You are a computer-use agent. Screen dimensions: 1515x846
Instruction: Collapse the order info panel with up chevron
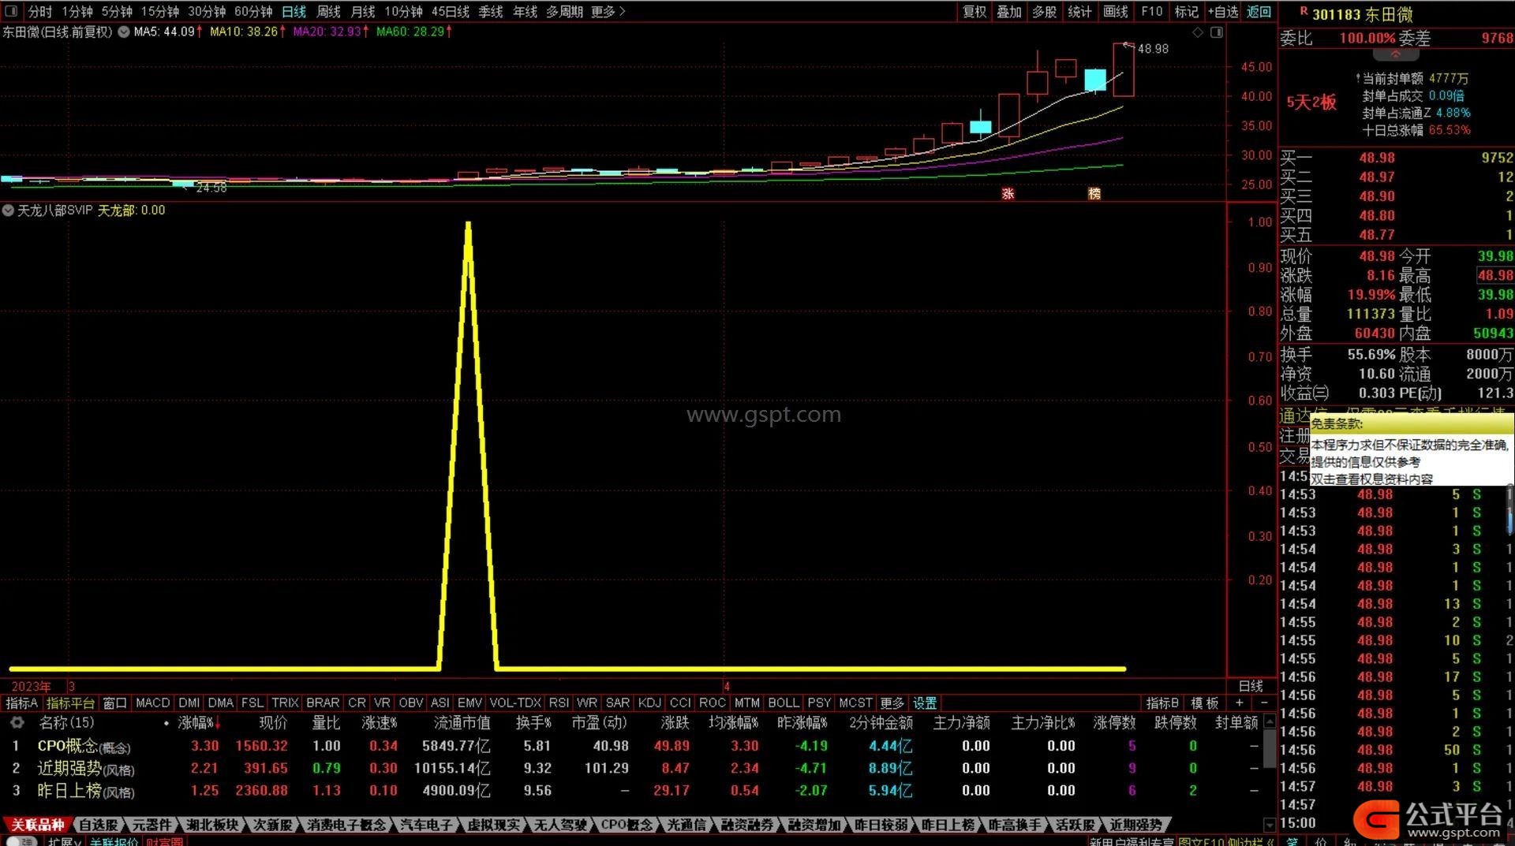point(1395,54)
